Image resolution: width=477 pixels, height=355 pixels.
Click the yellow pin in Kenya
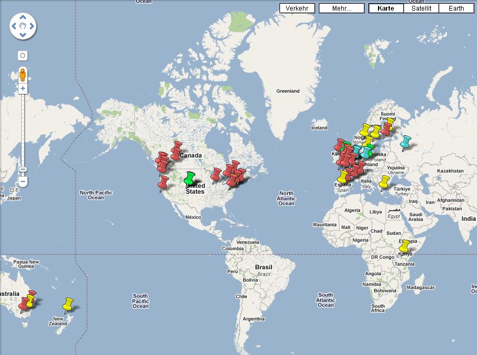click(x=404, y=247)
